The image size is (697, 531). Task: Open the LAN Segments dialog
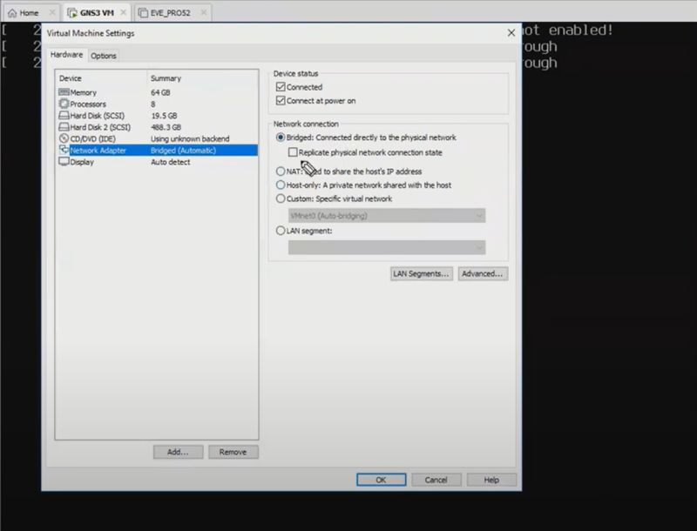point(421,273)
